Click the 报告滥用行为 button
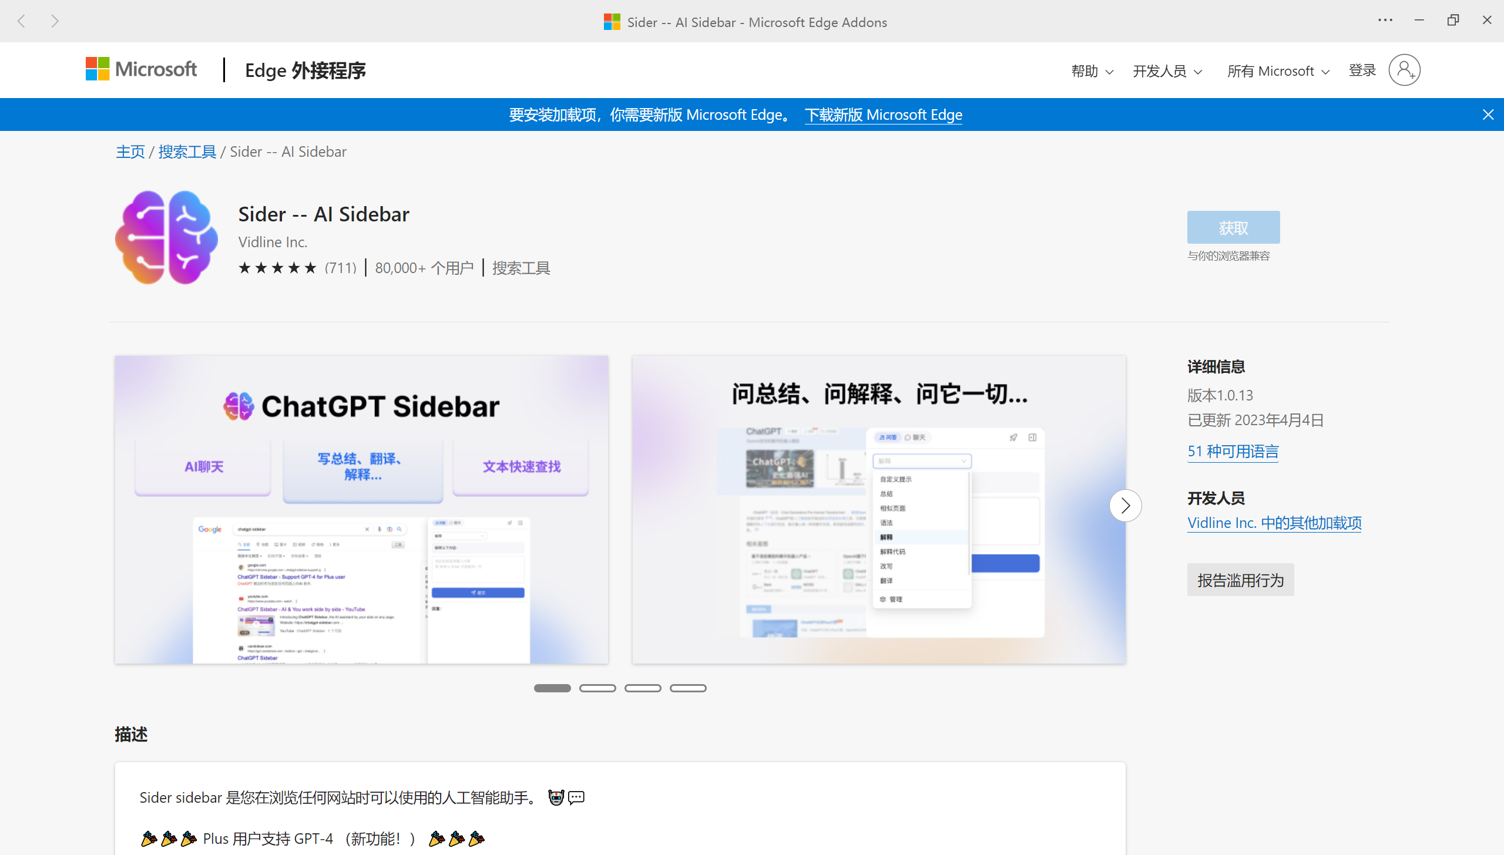Image resolution: width=1504 pixels, height=855 pixels. click(x=1240, y=580)
